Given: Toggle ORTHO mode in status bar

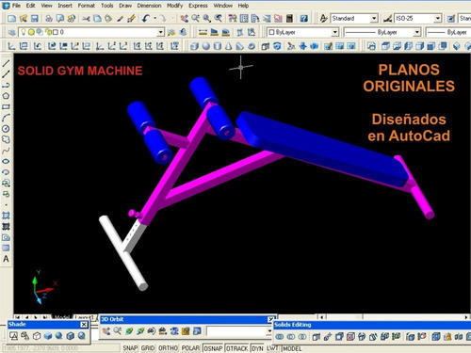Looking at the screenshot, I should [x=168, y=348].
